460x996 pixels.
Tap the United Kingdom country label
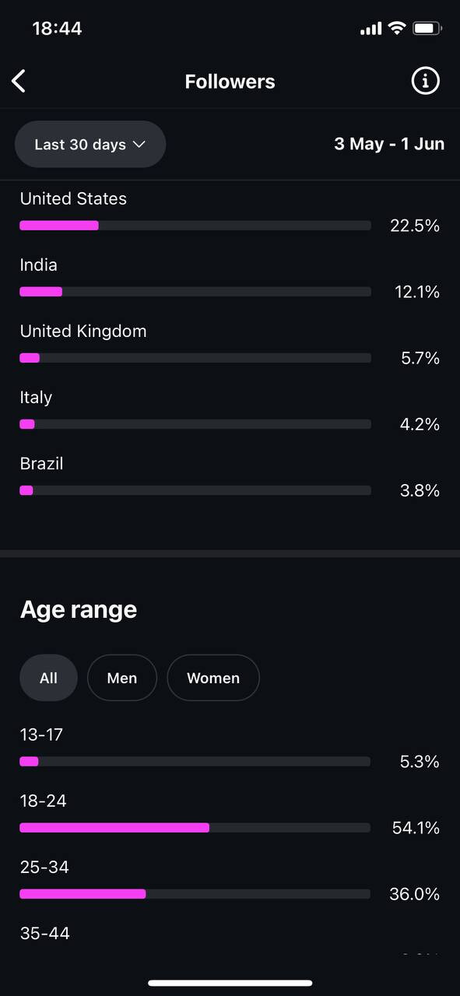tap(83, 331)
